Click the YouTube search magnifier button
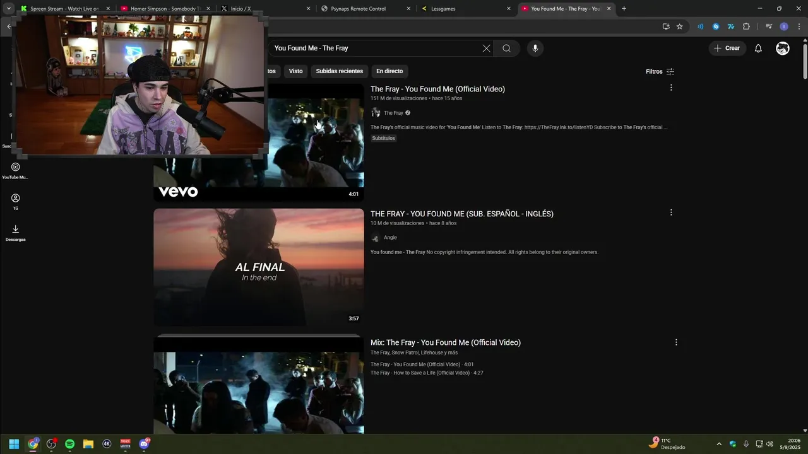Screen dimensions: 808x454 point(506,48)
